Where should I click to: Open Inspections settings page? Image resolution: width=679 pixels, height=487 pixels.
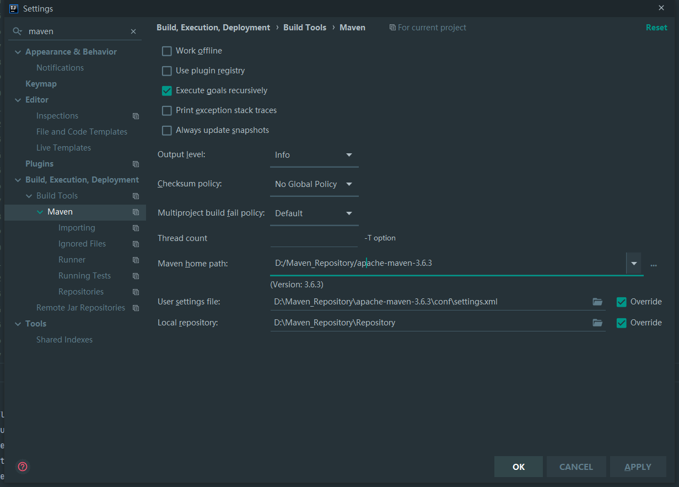tap(57, 116)
